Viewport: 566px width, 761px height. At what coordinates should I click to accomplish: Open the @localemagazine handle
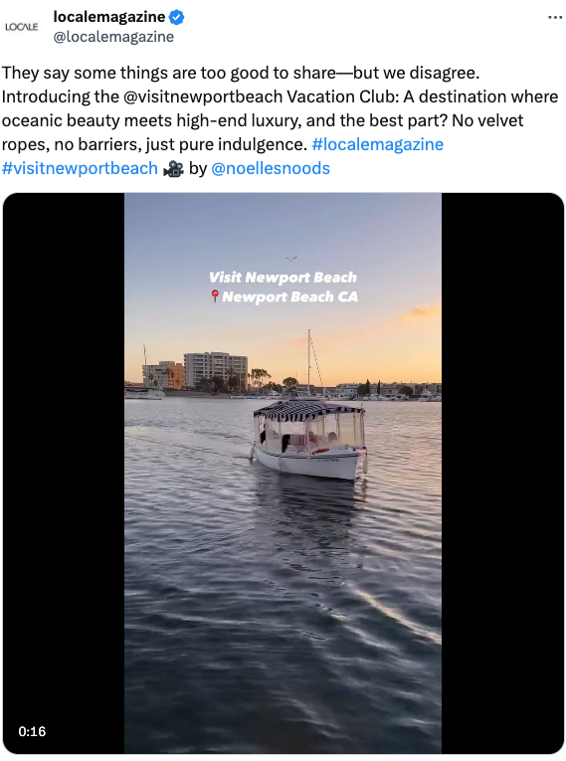[x=113, y=37]
